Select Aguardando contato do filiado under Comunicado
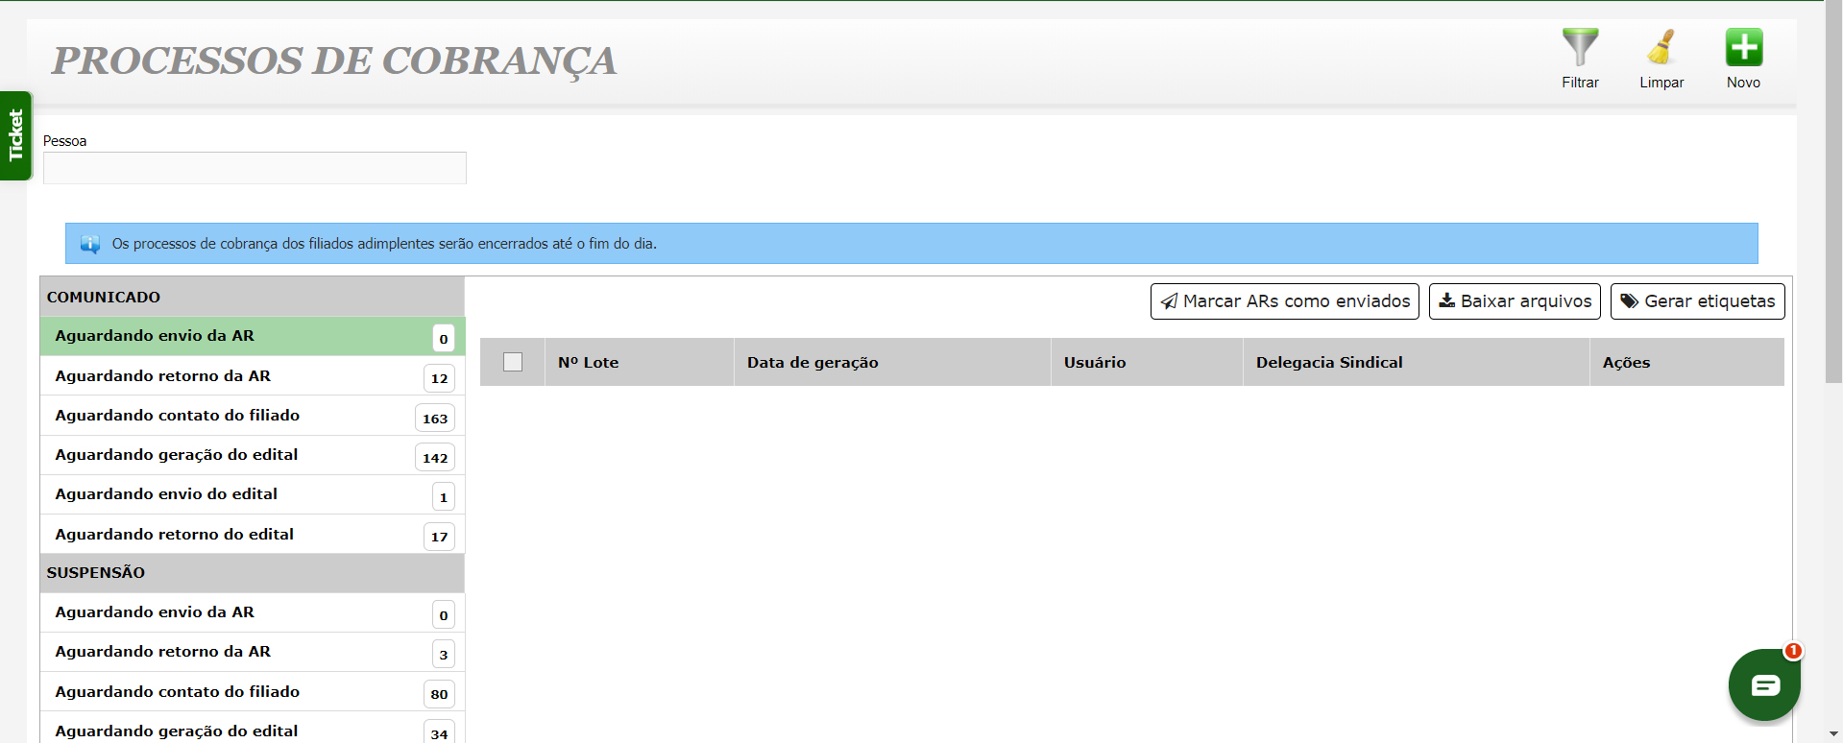 pos(178,416)
